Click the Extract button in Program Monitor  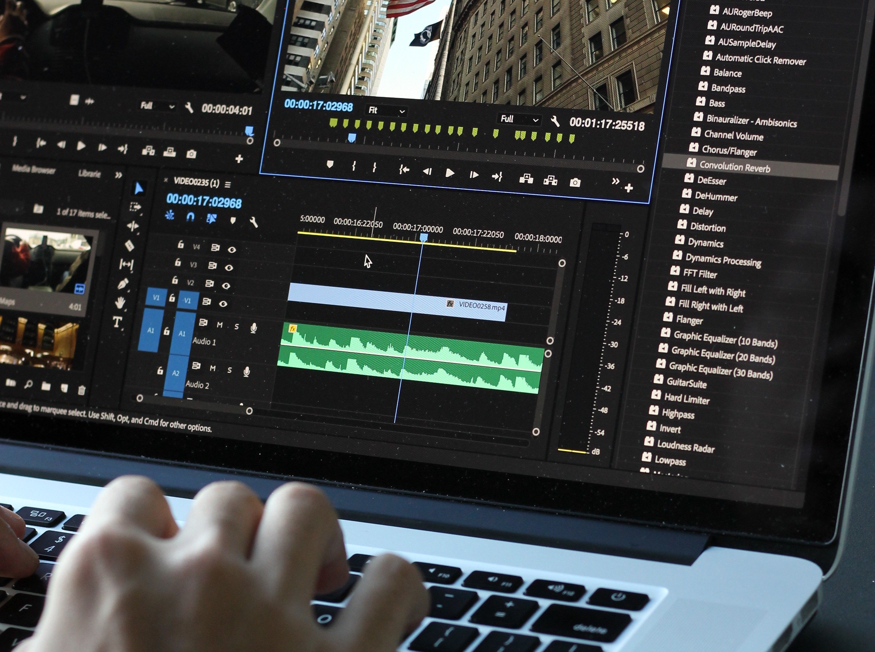[550, 180]
